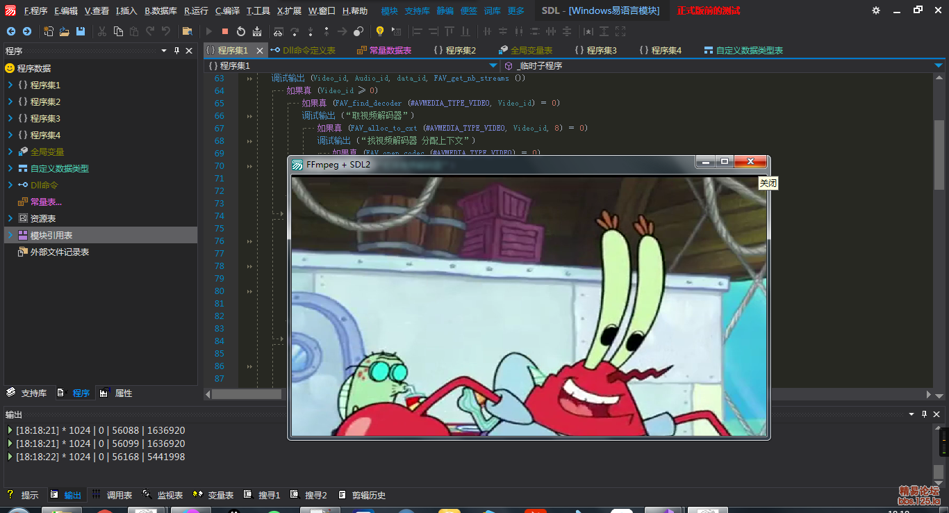The image size is (949, 513).
Task: Open the C.编译 menu
Action: 227,10
